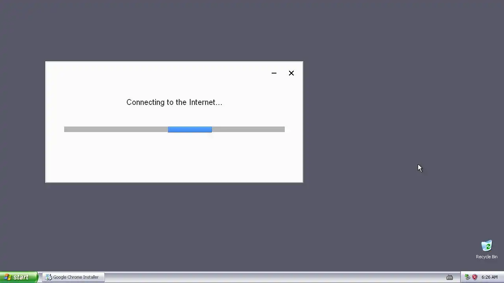Click the gray progress bar track left side
The height and width of the screenshot is (283, 504).
(116, 129)
